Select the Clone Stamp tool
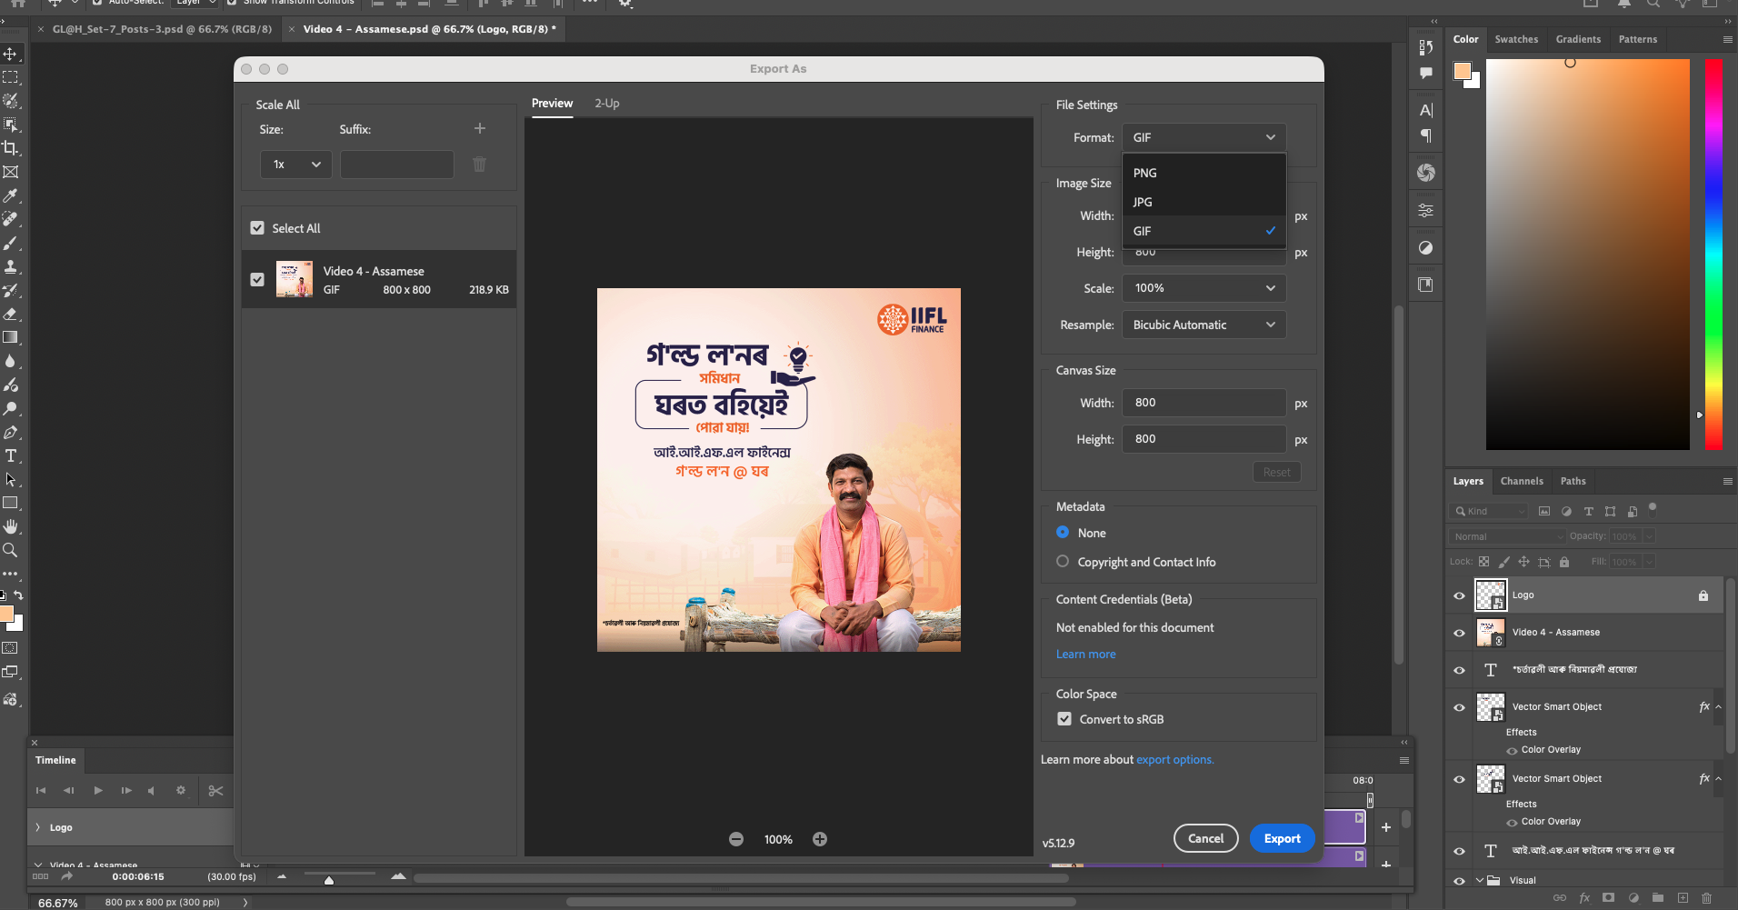The width and height of the screenshot is (1738, 910). click(11, 266)
